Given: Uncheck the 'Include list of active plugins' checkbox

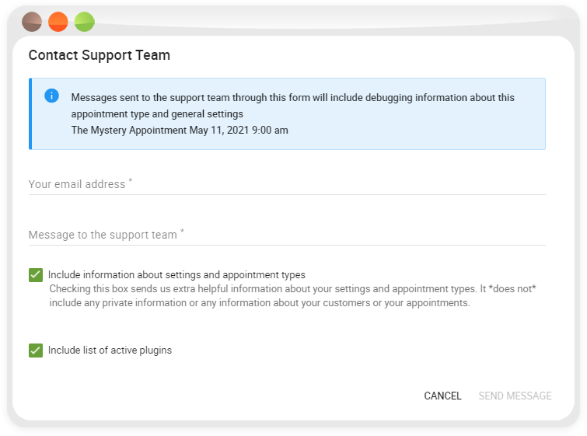Looking at the screenshot, I should (36, 351).
